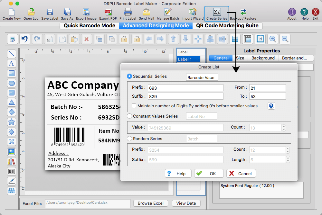Select the Diamond shape tool
The image size is (322, 215).
pos(12,112)
